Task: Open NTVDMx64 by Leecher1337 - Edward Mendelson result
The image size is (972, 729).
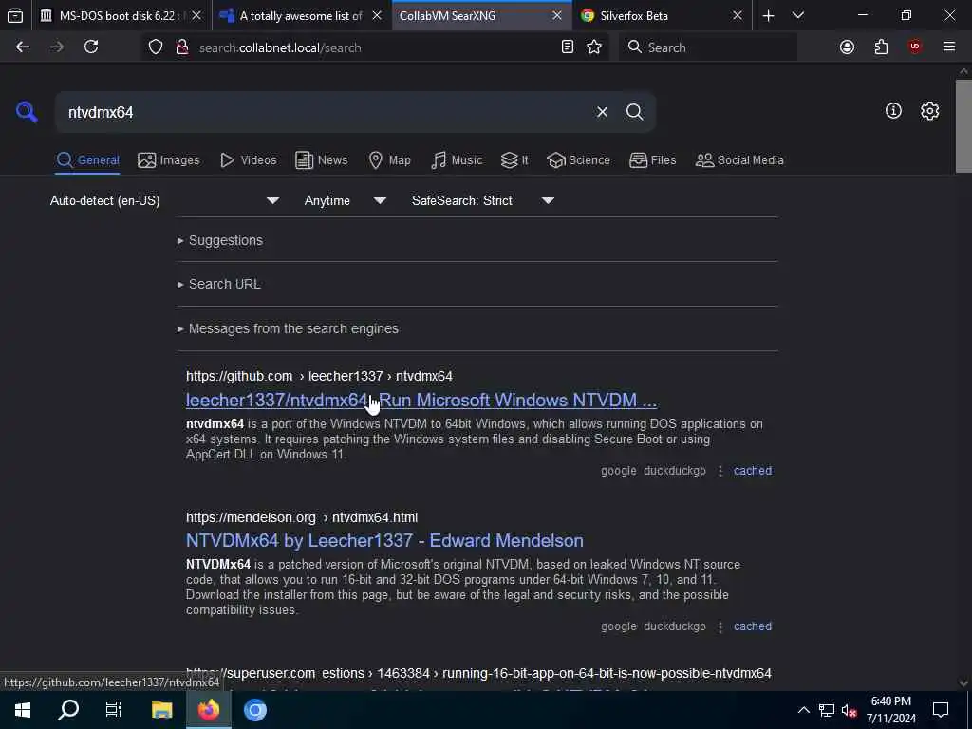Action: (x=384, y=540)
